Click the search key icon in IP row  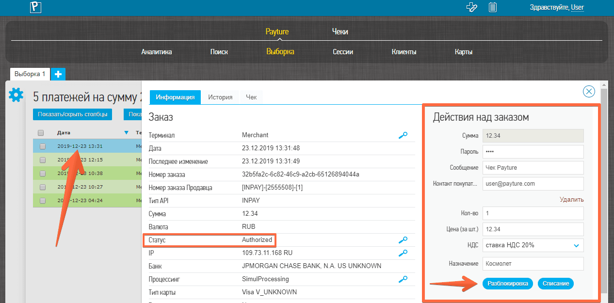[x=403, y=253]
